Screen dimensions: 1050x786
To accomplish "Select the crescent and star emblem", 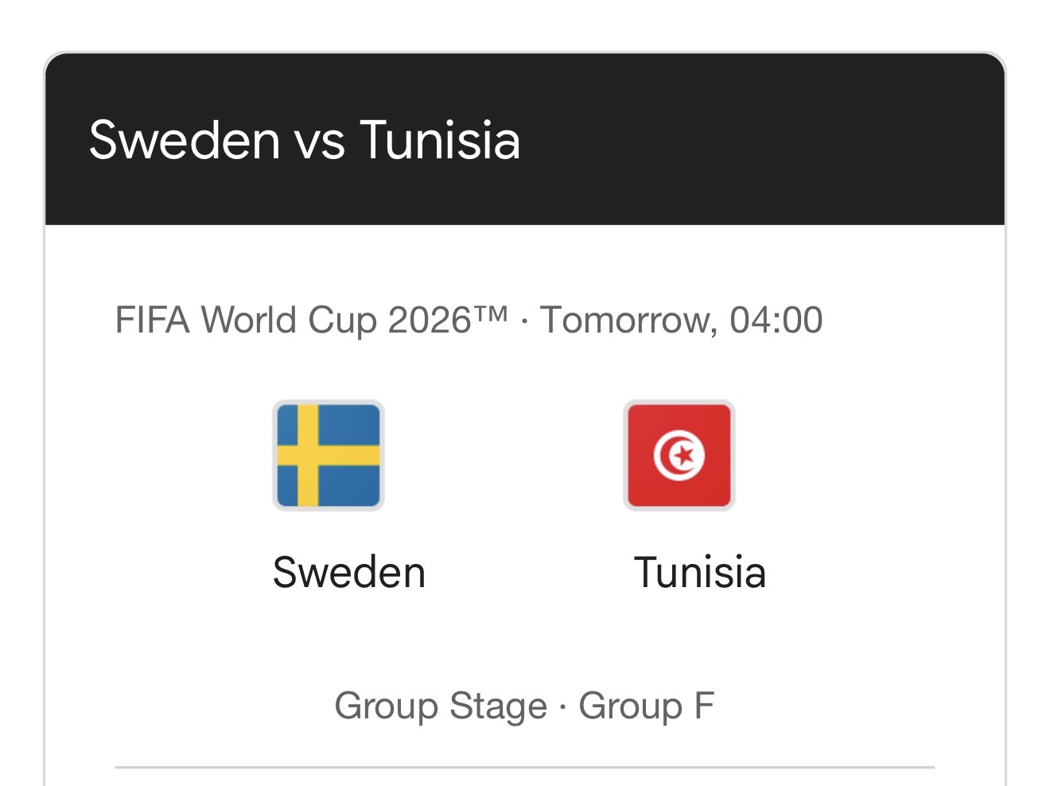I will [679, 456].
